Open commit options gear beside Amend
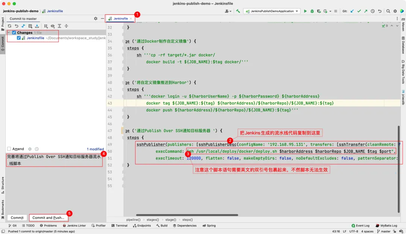 point(30,149)
